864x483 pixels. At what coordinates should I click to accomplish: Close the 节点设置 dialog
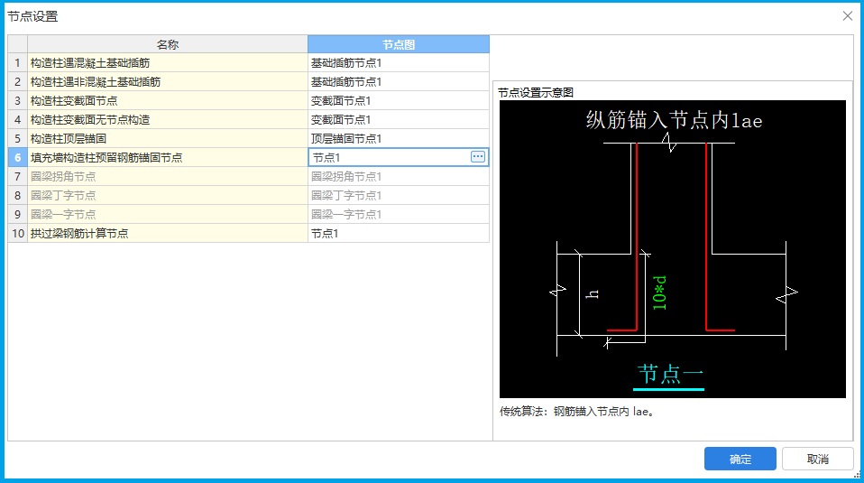(x=848, y=16)
